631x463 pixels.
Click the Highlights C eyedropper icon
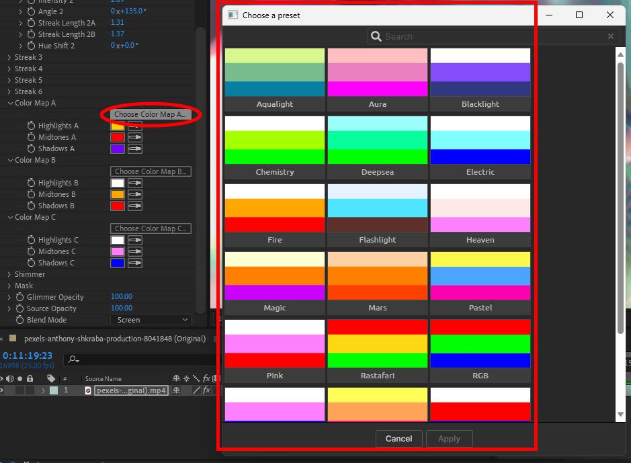click(135, 240)
